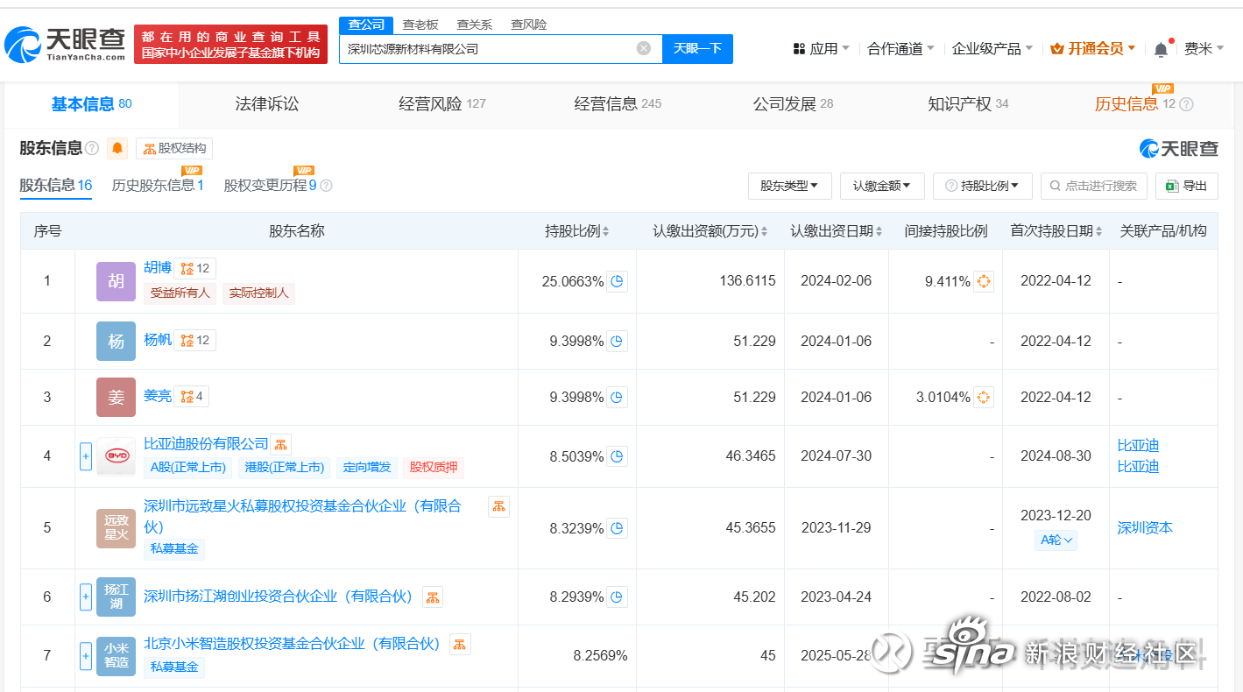Click the BYD logo thumbnail
This screenshot has height=692, width=1243.
[117, 456]
